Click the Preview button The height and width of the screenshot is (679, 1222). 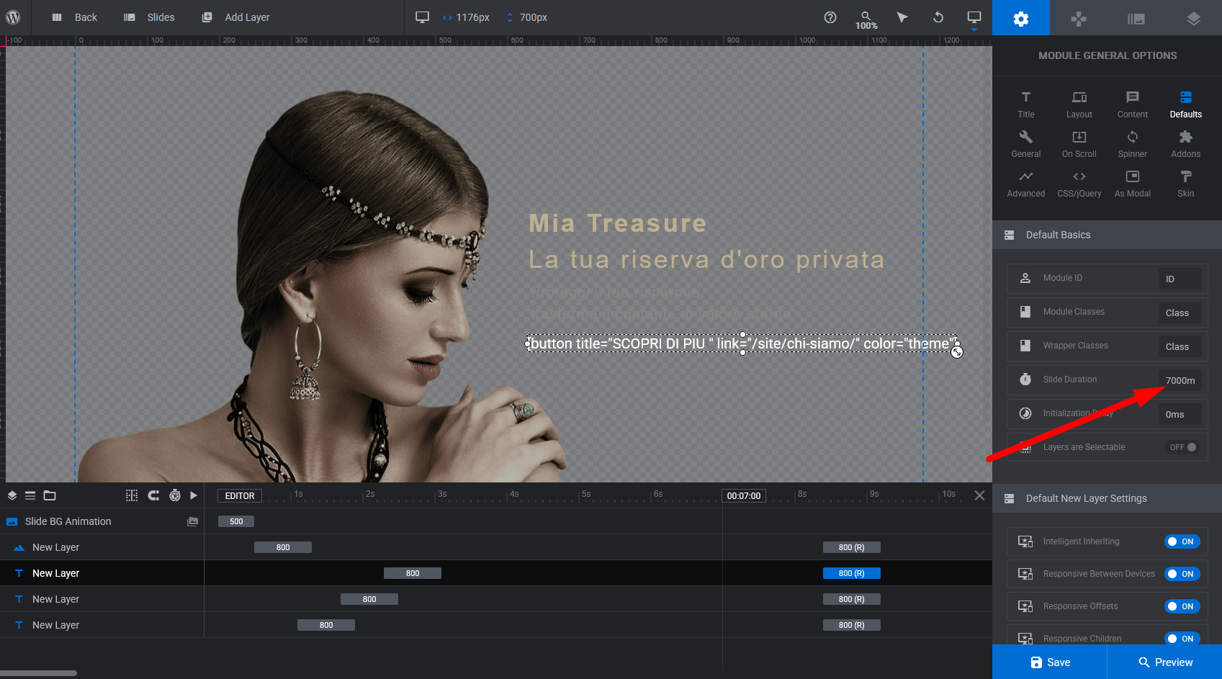1164,662
